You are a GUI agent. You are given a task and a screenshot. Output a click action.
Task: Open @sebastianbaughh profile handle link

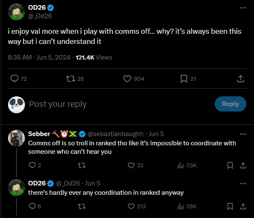coord(115,134)
